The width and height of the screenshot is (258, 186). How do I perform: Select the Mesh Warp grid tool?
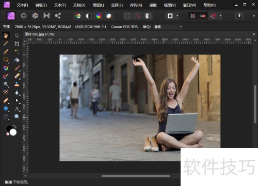pyautogui.click(x=6, y=117)
